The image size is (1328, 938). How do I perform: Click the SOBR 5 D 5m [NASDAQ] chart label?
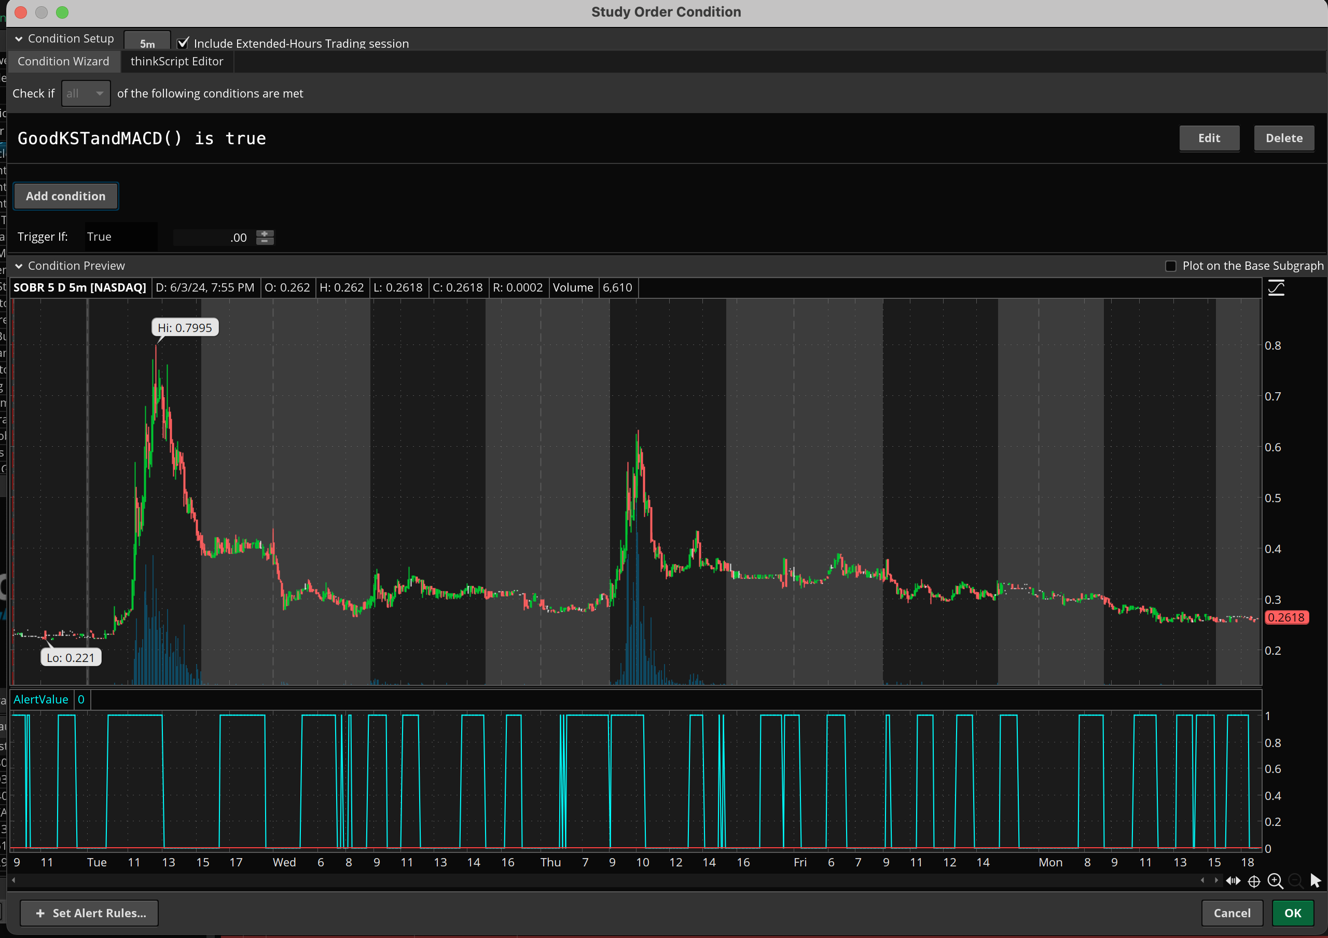[80, 287]
